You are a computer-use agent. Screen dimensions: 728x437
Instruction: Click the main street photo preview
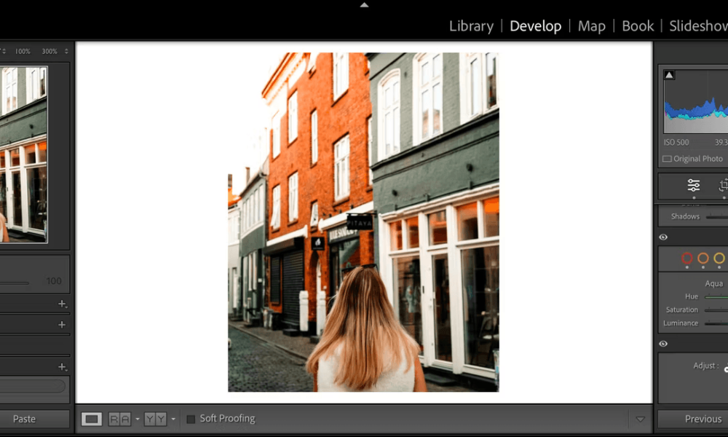[x=363, y=222]
